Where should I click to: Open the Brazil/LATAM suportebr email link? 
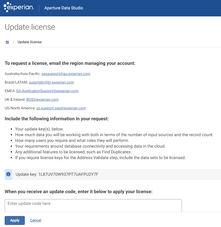[x=51, y=82]
